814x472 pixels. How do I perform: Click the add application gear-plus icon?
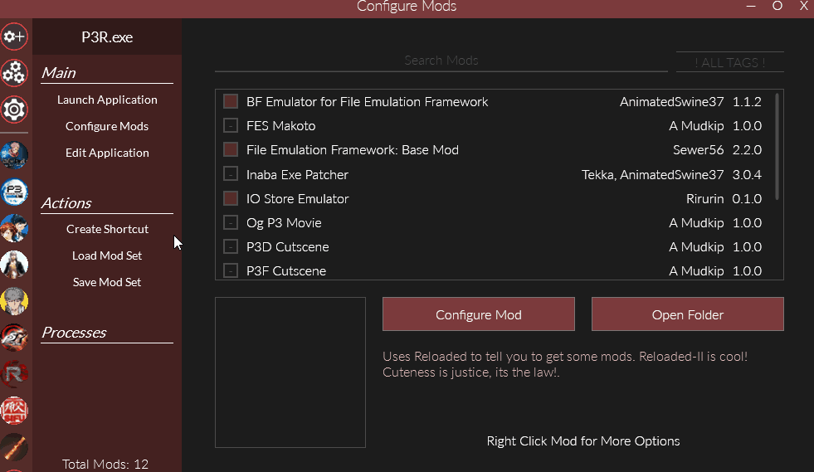coord(14,36)
